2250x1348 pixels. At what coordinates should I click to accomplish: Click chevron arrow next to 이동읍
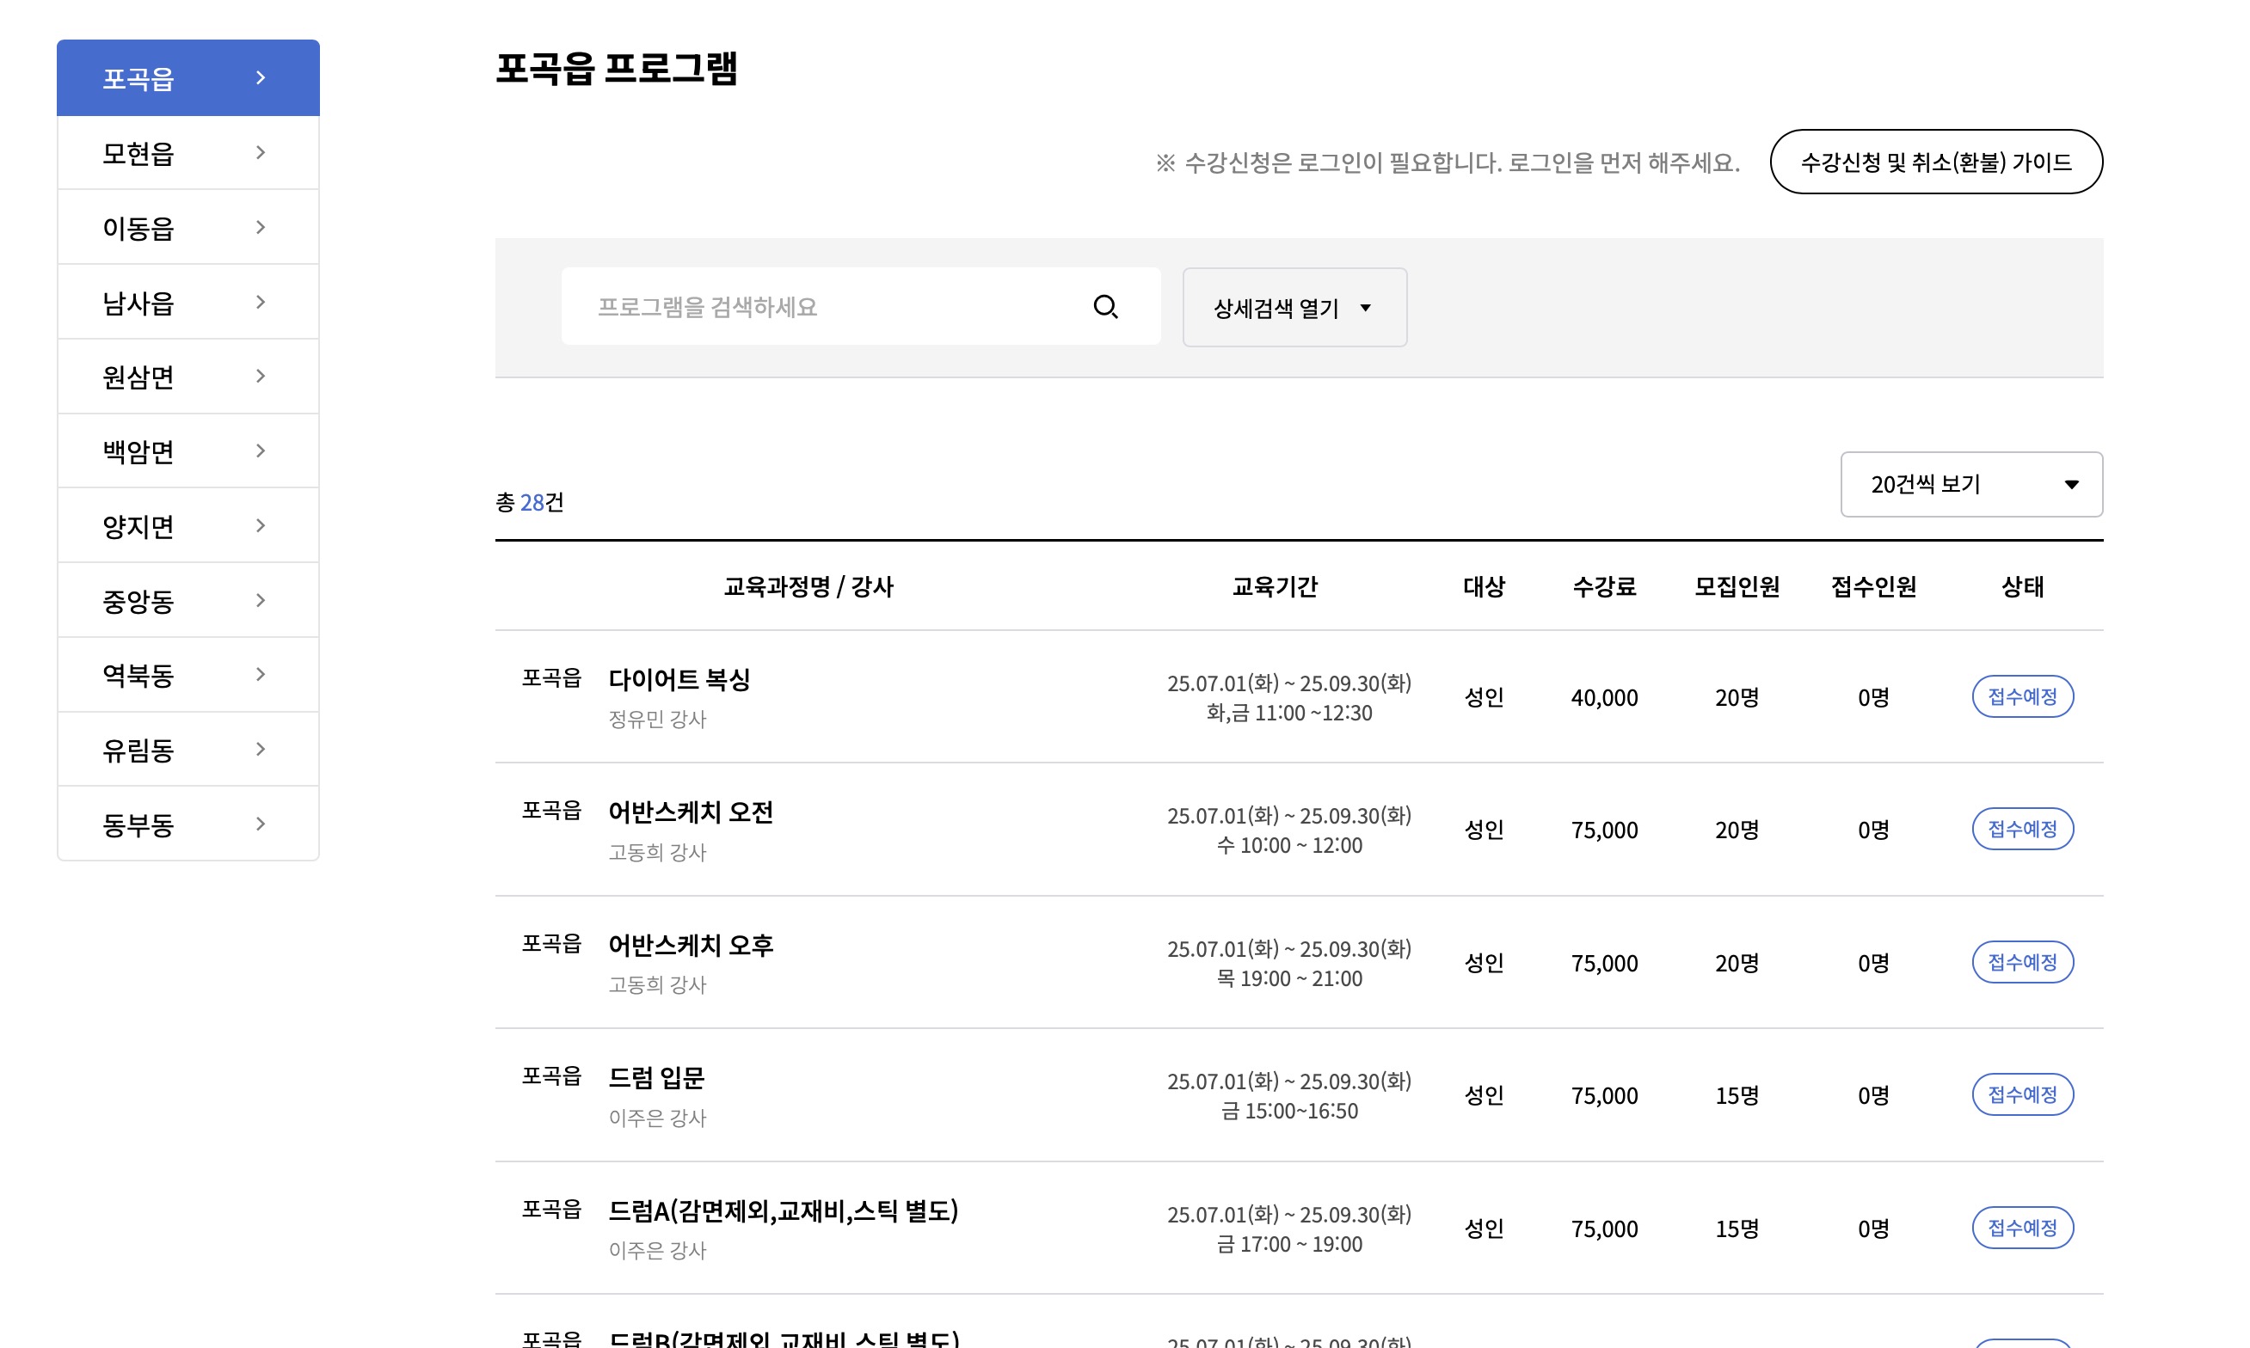pos(261,227)
